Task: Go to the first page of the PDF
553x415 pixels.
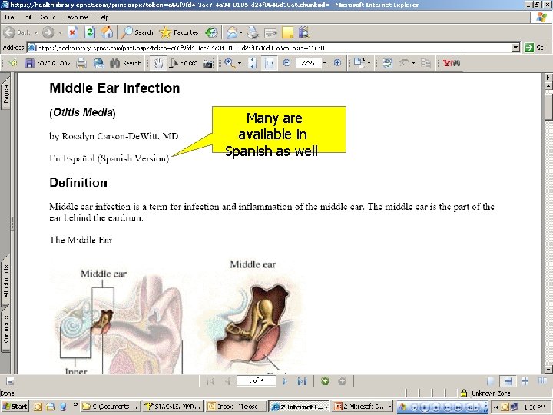Action: click(210, 381)
